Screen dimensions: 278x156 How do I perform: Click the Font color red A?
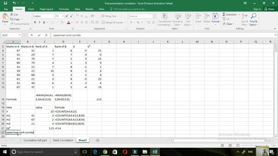69,23
